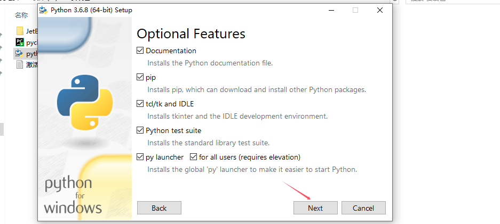Screen dimensions: 500x224
Task: Toggle the pip checkbox
Action: pos(140,78)
